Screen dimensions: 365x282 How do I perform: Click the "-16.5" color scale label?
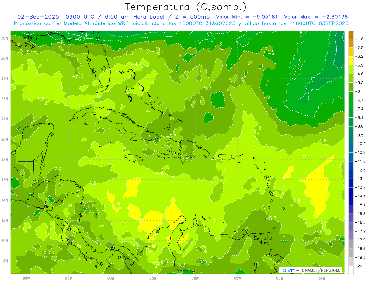click(360, 222)
